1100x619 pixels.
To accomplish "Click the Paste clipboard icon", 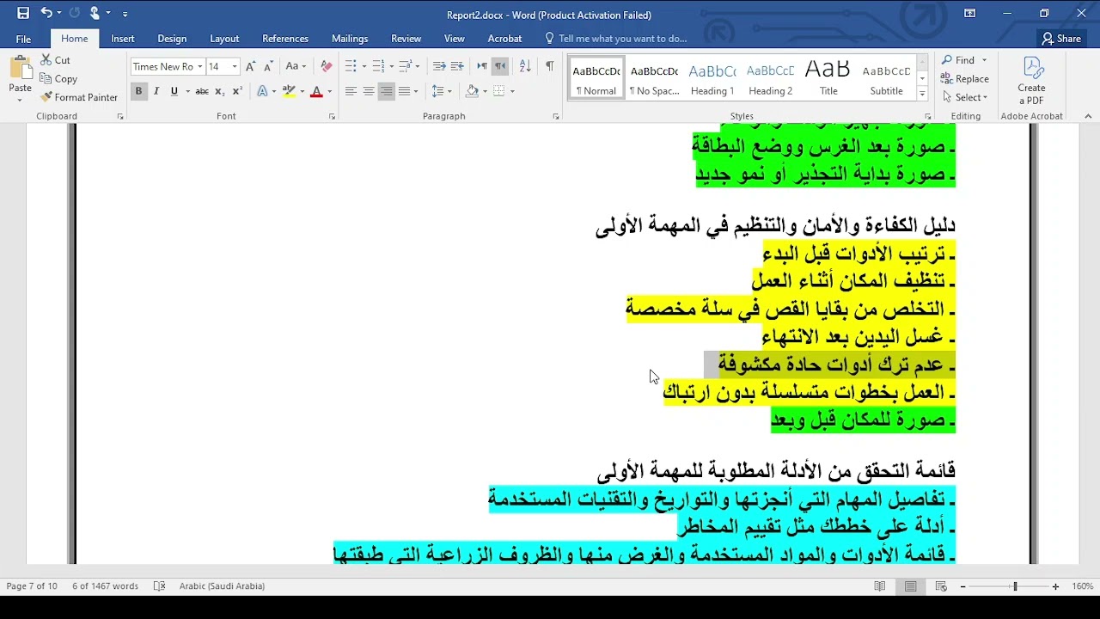I will point(20,69).
